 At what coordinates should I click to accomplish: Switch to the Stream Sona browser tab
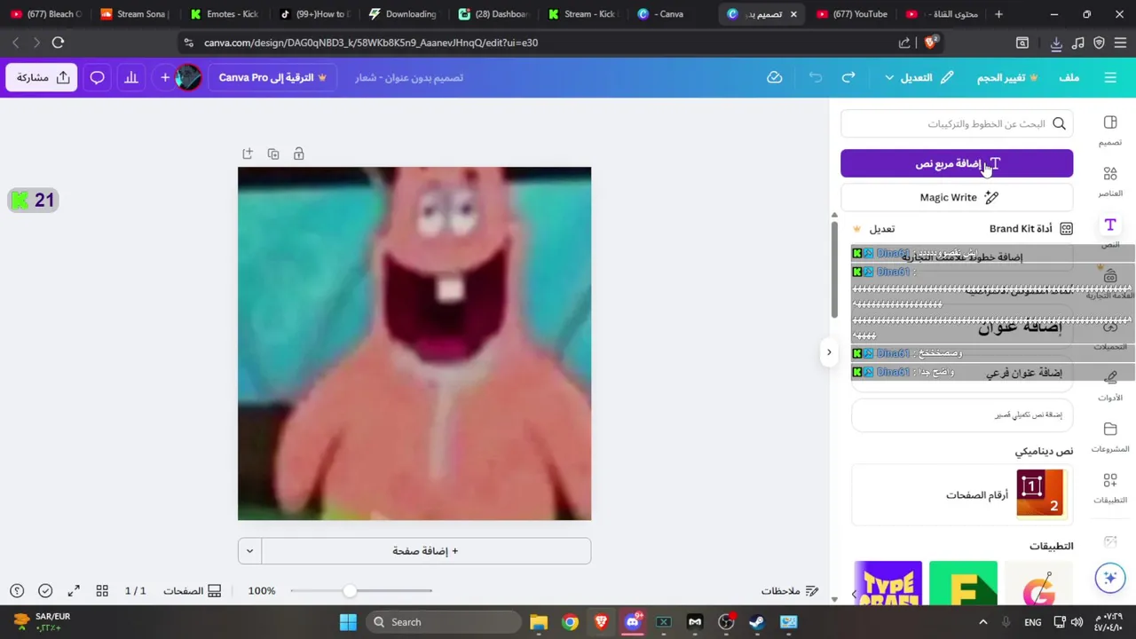coord(134,14)
